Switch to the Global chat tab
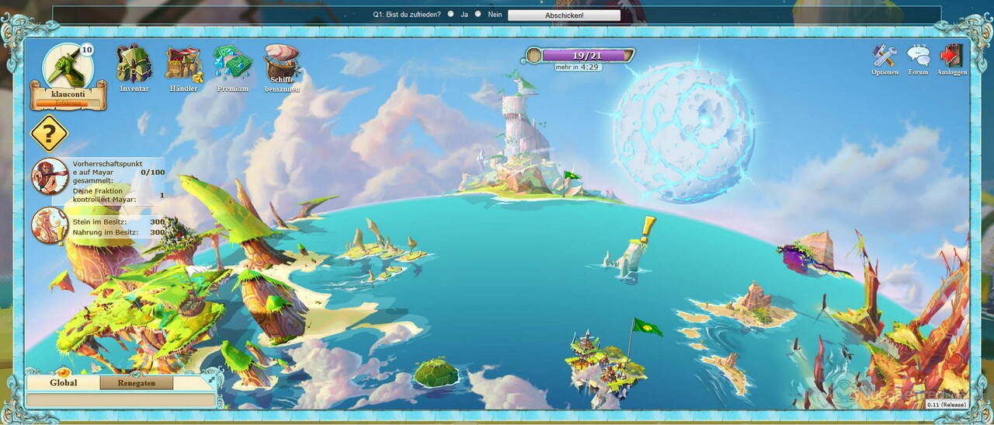The height and width of the screenshot is (425, 994). [64, 383]
